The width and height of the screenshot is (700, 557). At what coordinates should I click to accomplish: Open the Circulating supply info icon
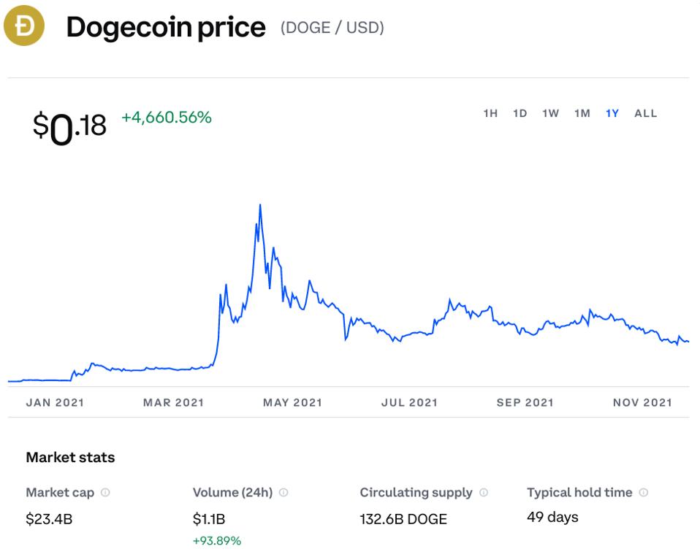(484, 492)
